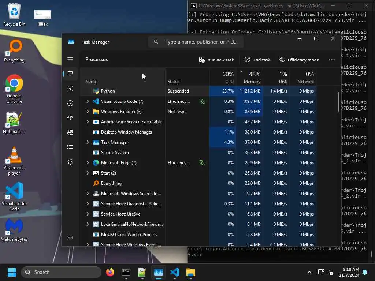Image resolution: width=375 pixels, height=281 pixels.
Task: Open Everything desktop shortcut
Action: [x=14, y=51]
